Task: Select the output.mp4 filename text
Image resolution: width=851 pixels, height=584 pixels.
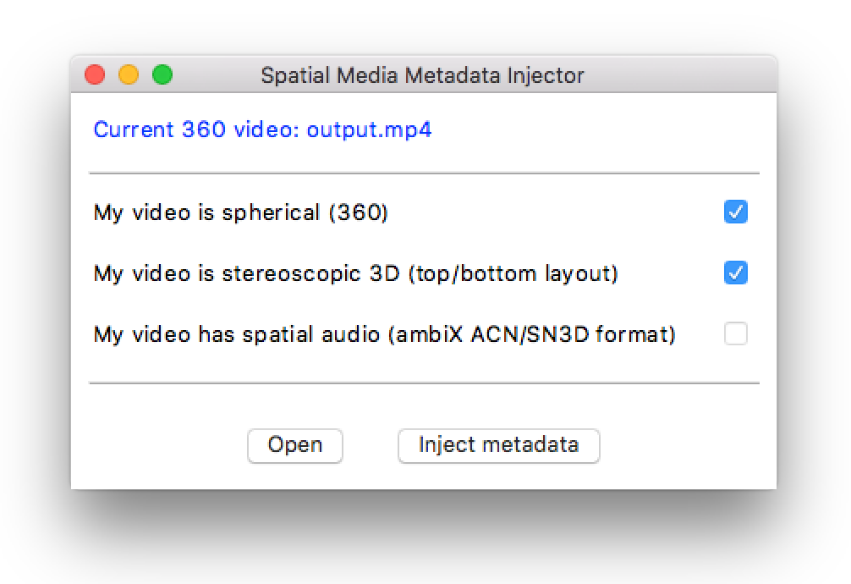Action: click(369, 130)
